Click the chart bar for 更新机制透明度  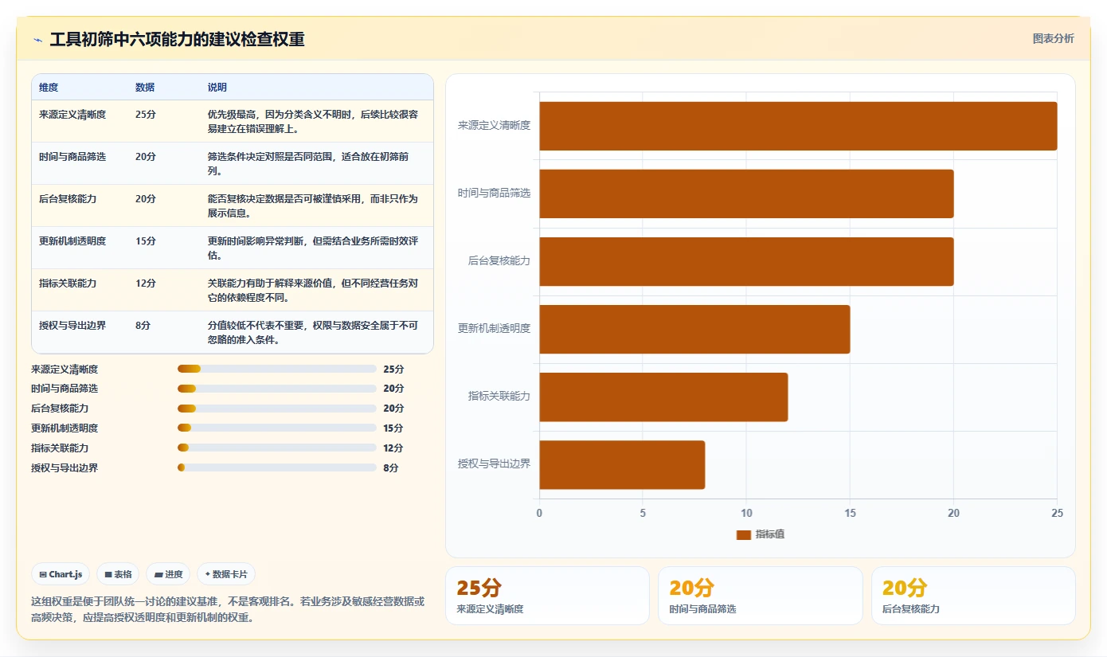tap(694, 329)
